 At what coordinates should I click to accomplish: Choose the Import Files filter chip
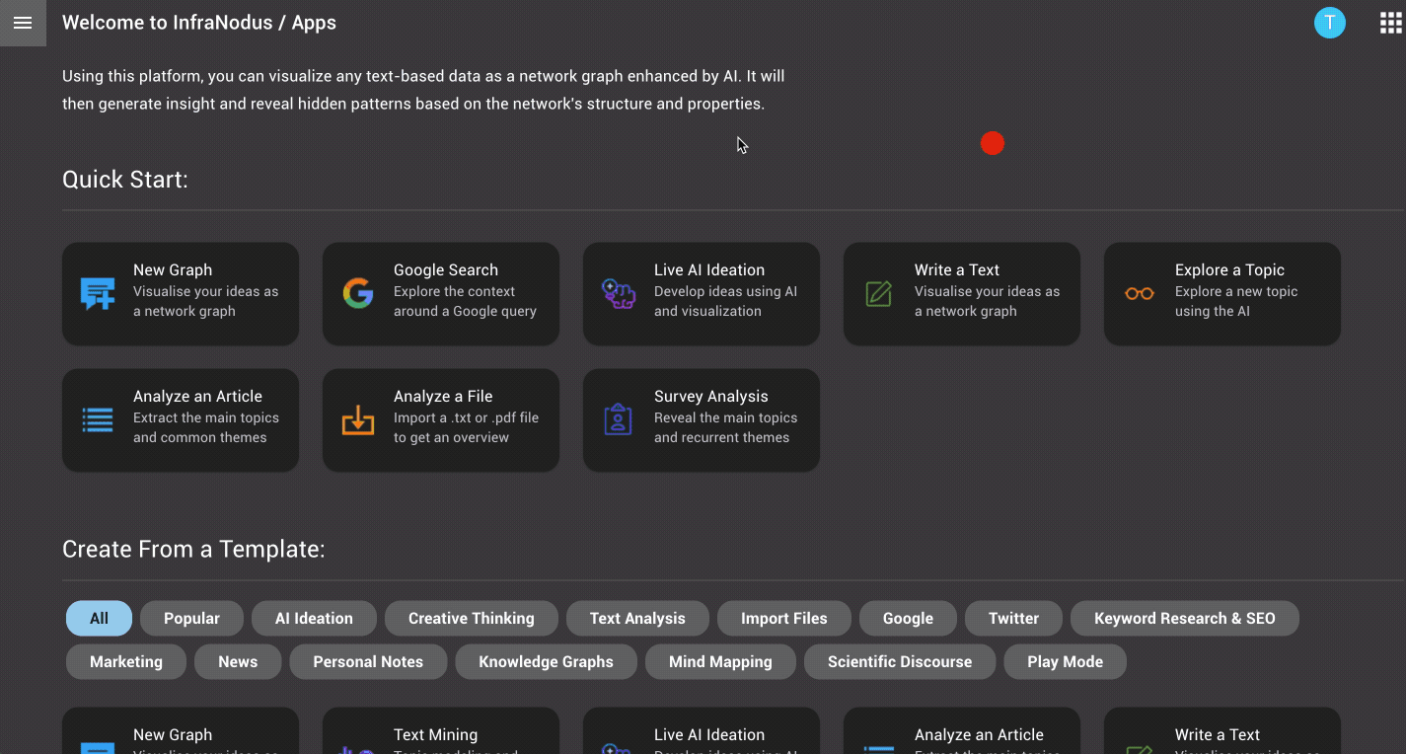[784, 619]
